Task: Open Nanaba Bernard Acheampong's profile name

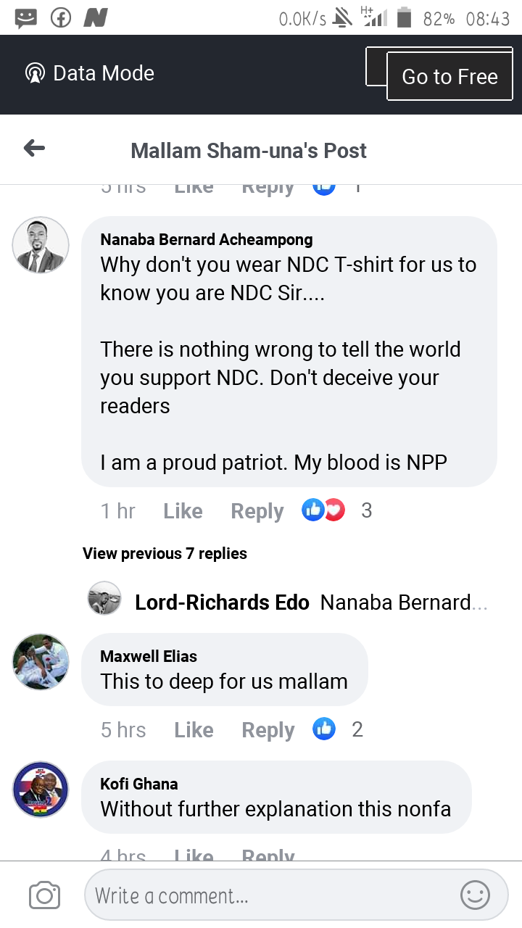Action: (207, 240)
